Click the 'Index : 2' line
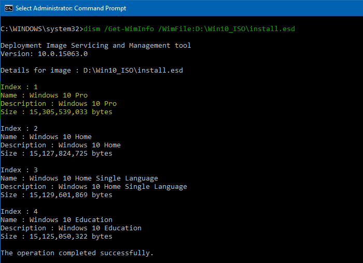The width and height of the screenshot is (363, 263). coord(19,129)
